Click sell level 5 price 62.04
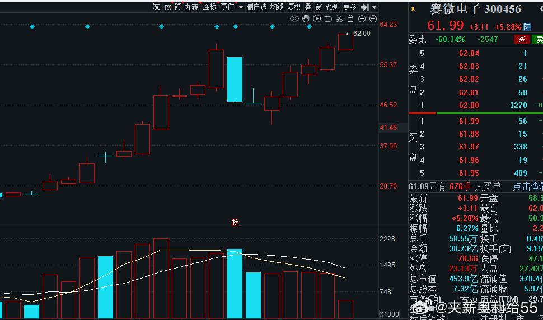This screenshot has width=543, height=320. pos(469,53)
